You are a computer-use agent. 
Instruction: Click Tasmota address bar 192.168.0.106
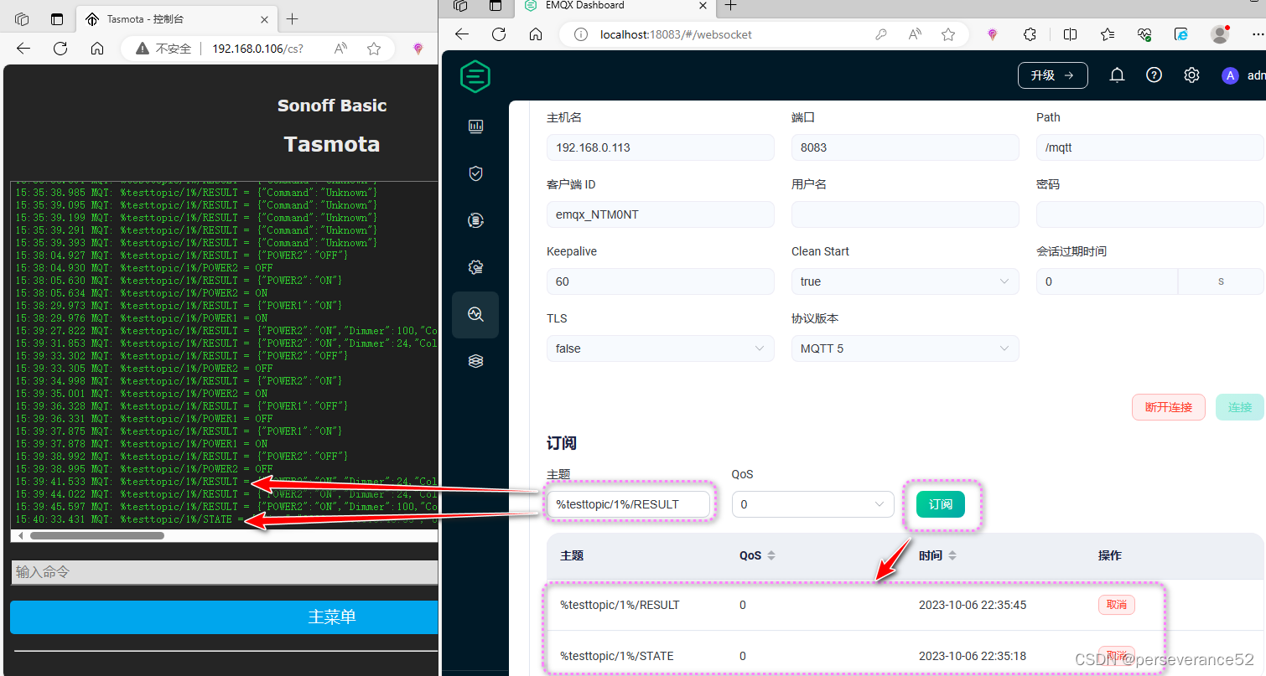257,49
